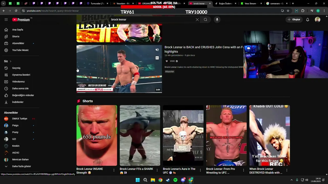Open DMAX Turkiye channel subscription
This screenshot has height=184, width=328.
(x=19, y=119)
